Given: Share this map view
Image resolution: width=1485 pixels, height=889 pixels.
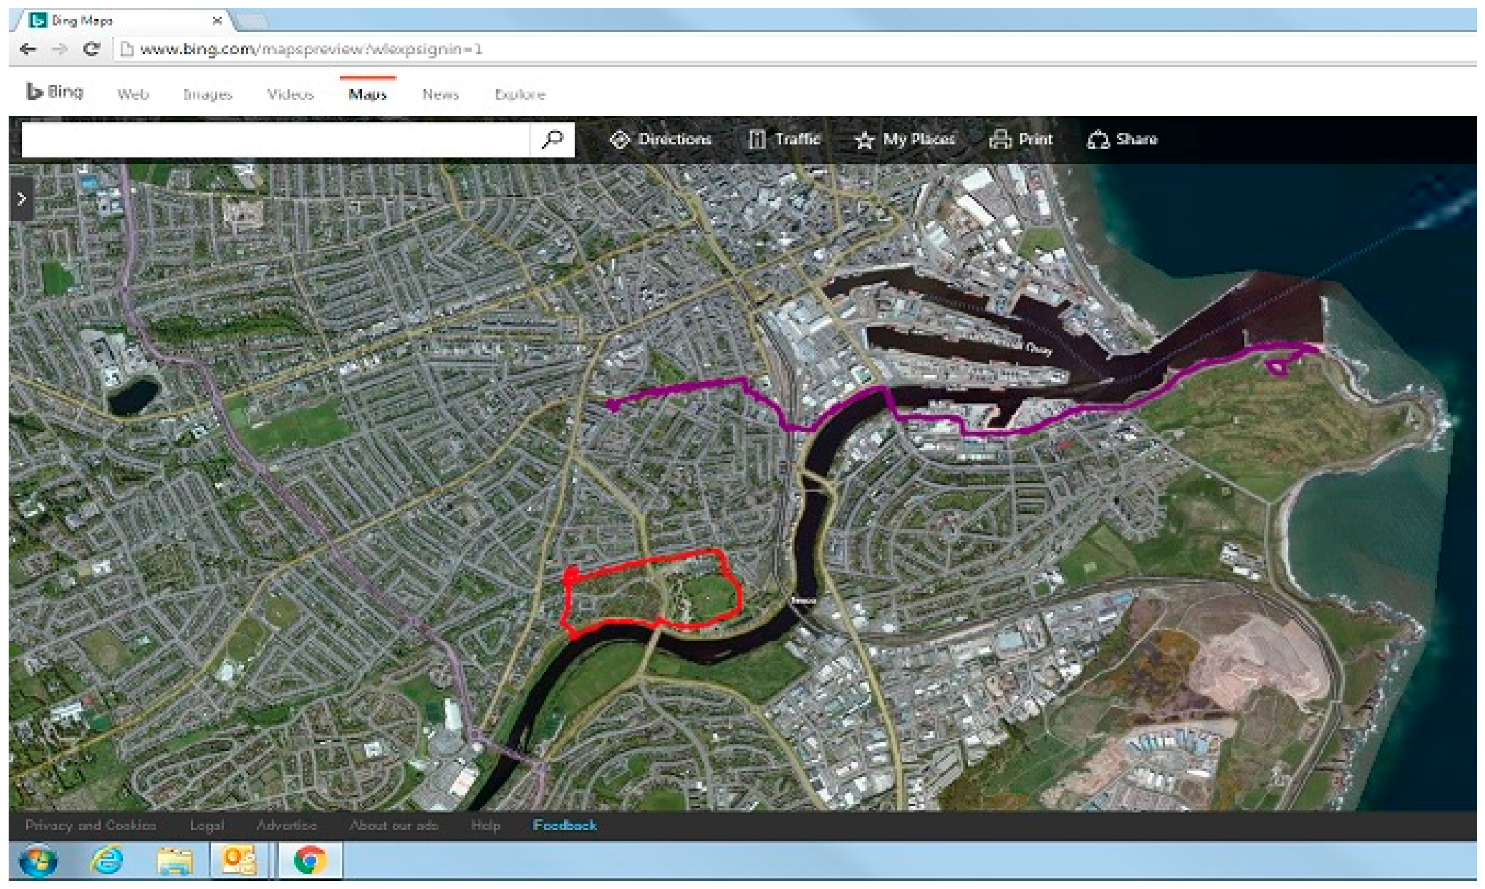Looking at the screenshot, I should click(1123, 140).
